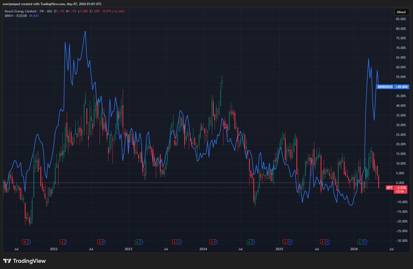This screenshot has width=413, height=269.
Task: Click the red earnings marker near Jul 2021
Action: tap(25, 242)
